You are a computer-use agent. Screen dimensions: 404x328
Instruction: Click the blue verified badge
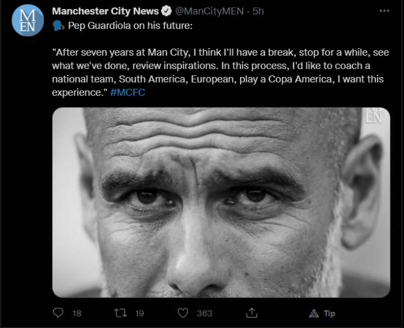[168, 11]
